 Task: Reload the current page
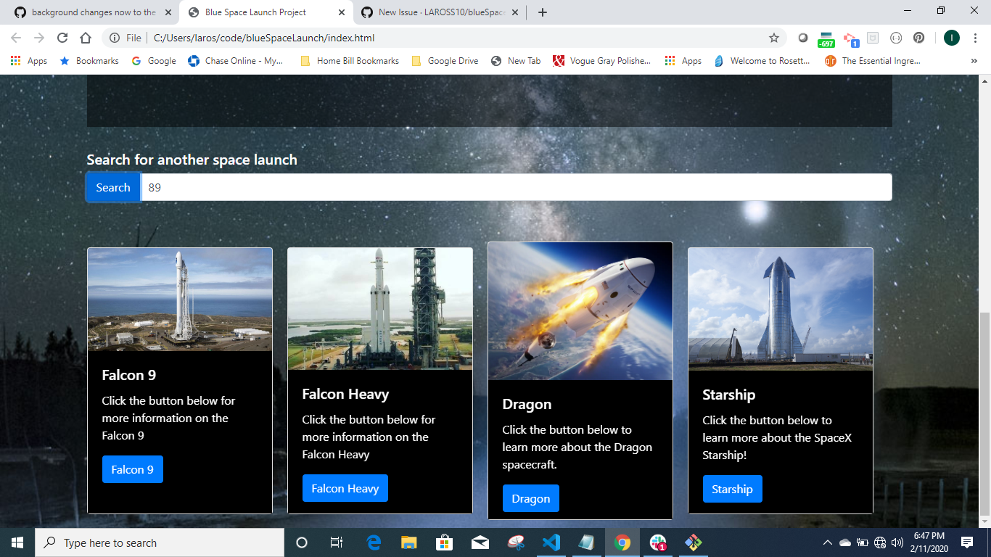click(62, 38)
